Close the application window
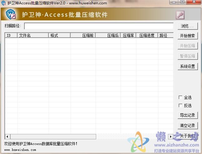Image resolution: width=202 pixels, height=154 pixels. 194,2
